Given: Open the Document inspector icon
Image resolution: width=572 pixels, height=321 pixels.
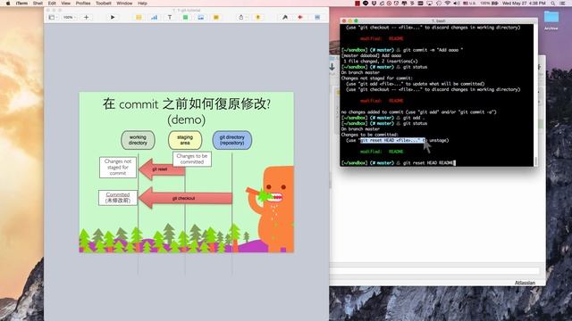Looking at the screenshot, I should [x=317, y=18].
